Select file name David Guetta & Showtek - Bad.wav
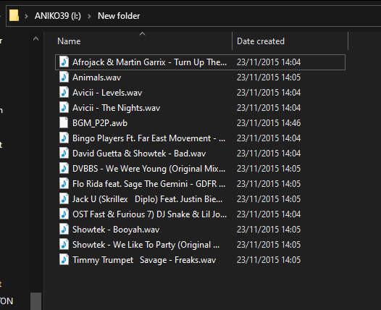 tap(139, 154)
